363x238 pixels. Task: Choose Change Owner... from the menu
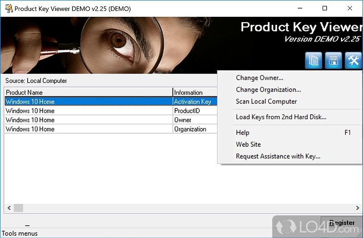point(260,78)
